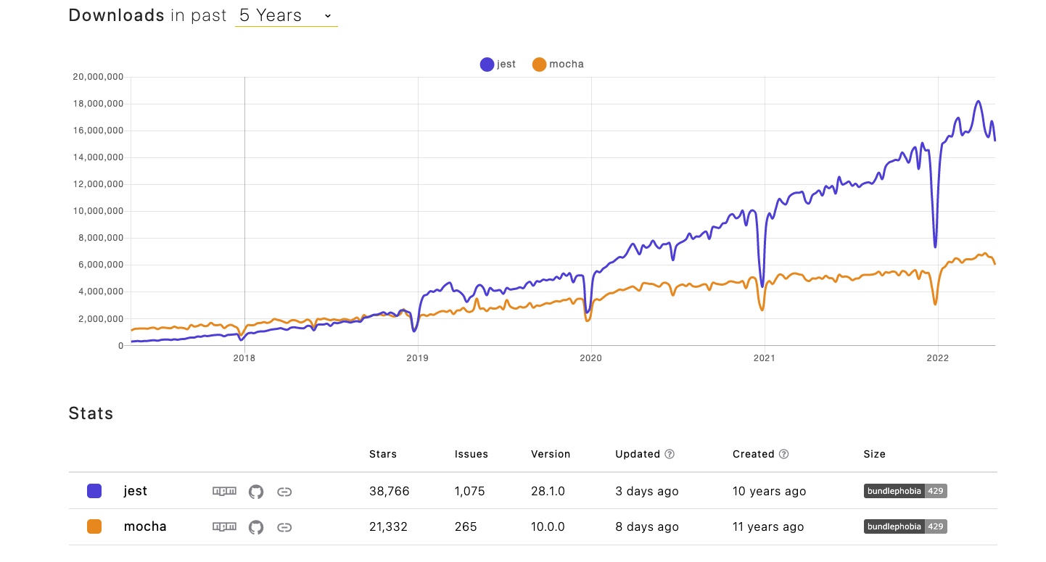Click the Downloads heading text
1046x562 pixels.
[116, 15]
